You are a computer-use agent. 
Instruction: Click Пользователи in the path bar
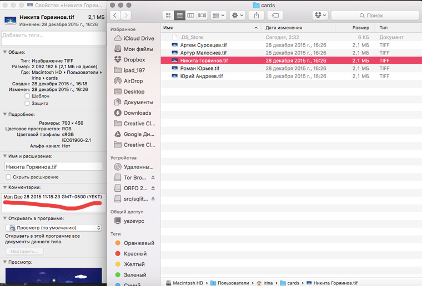click(x=230, y=283)
